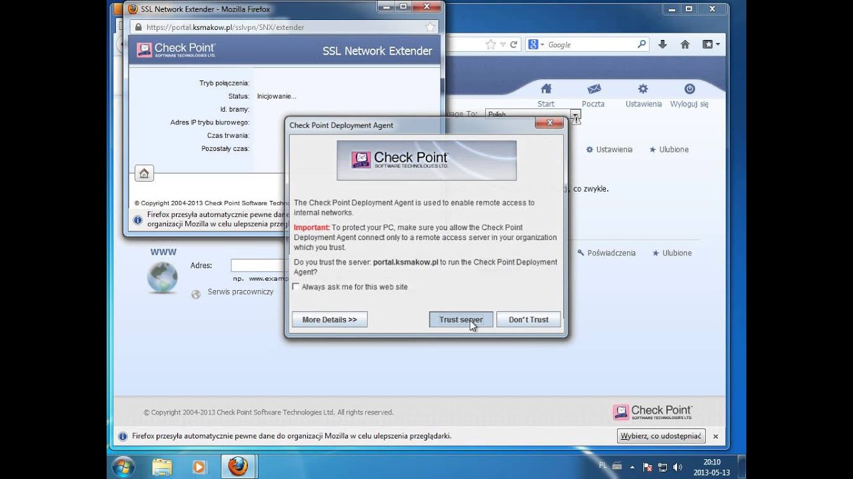
Task: Launch Windows Media Player from the taskbar
Action: tap(199, 467)
